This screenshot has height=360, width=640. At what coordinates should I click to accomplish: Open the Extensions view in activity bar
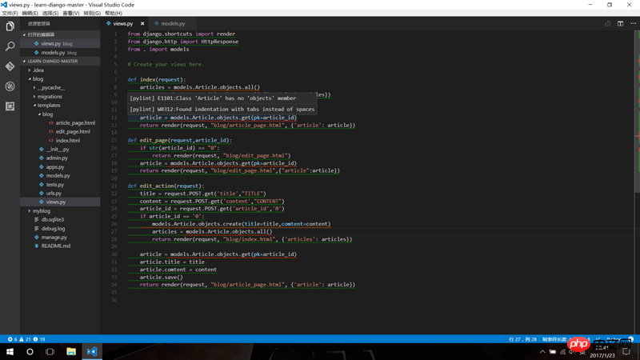(10, 106)
